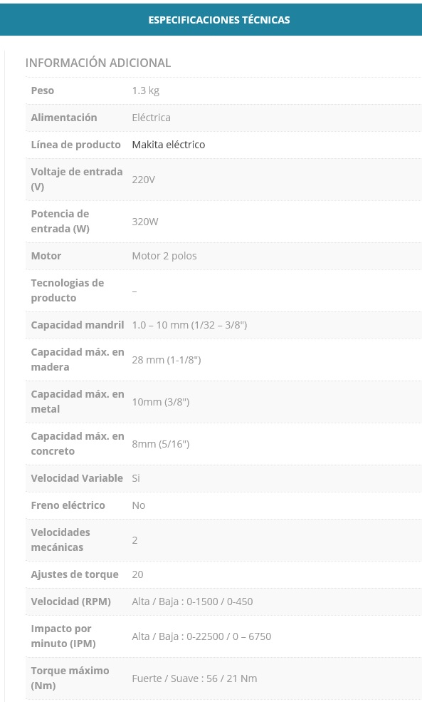
Task: Click the Velocidad Variable row label
Action: pyautogui.click(x=77, y=478)
